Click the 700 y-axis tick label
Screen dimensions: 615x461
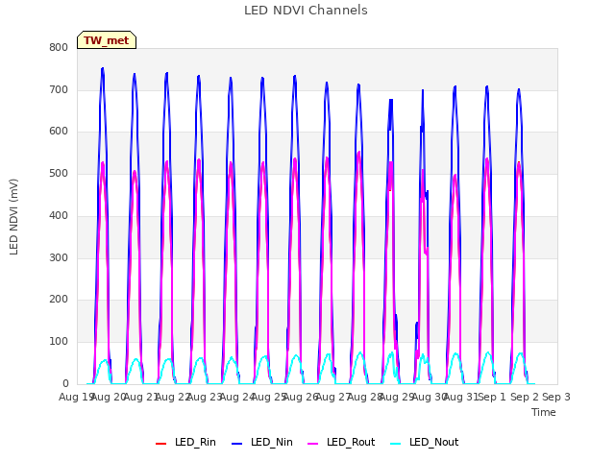coord(59,89)
